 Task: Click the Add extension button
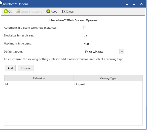pos(10,68)
